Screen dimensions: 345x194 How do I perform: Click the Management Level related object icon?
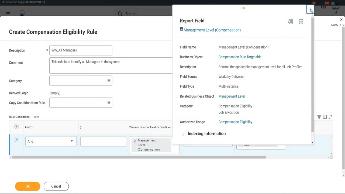[x=181, y=29]
